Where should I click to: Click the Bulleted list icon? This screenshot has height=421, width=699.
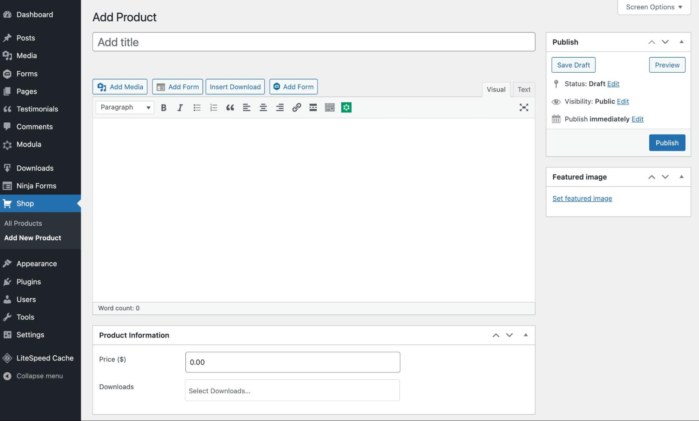[196, 107]
